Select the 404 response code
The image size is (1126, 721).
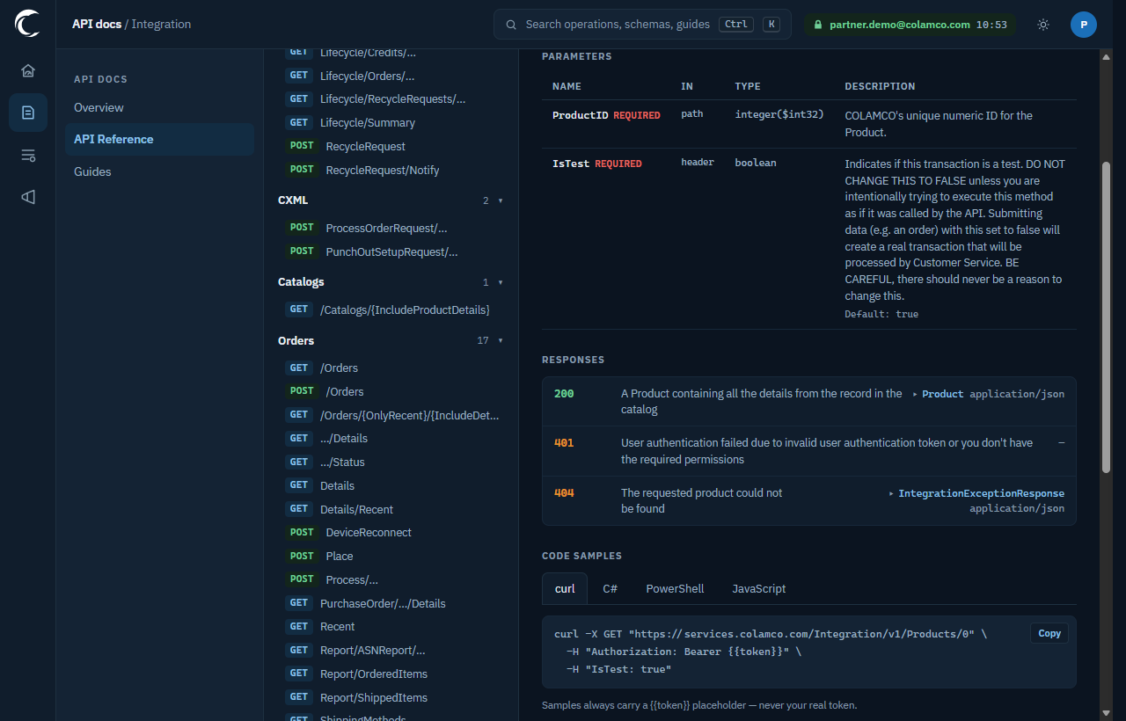[564, 493]
